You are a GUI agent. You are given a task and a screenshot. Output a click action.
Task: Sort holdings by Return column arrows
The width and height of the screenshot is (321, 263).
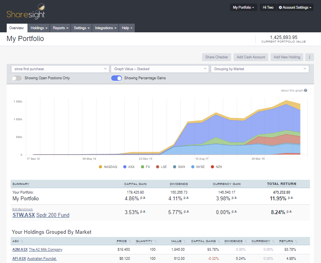coord(296,241)
